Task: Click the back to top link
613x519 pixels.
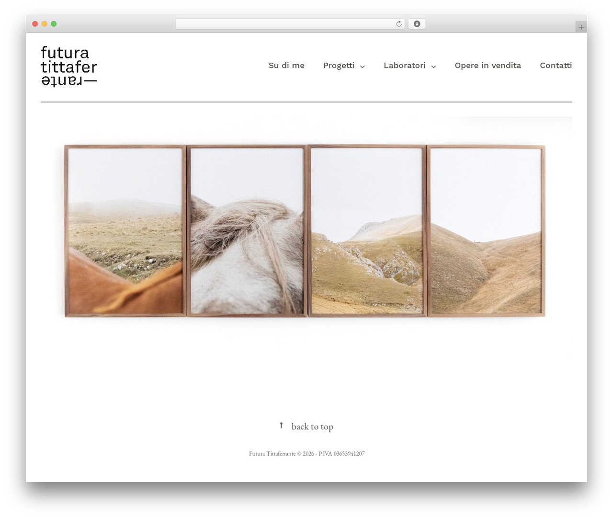Action: point(312,427)
